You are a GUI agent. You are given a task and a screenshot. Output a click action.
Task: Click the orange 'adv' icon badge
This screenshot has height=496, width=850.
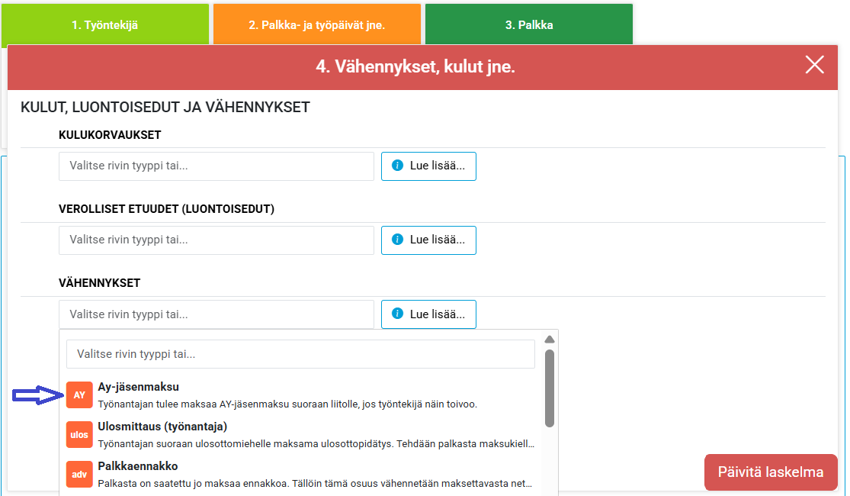79,475
